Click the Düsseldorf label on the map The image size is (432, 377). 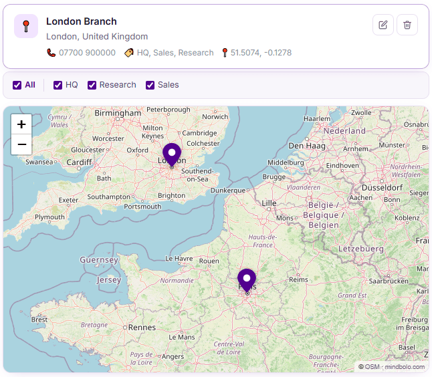click(x=382, y=188)
